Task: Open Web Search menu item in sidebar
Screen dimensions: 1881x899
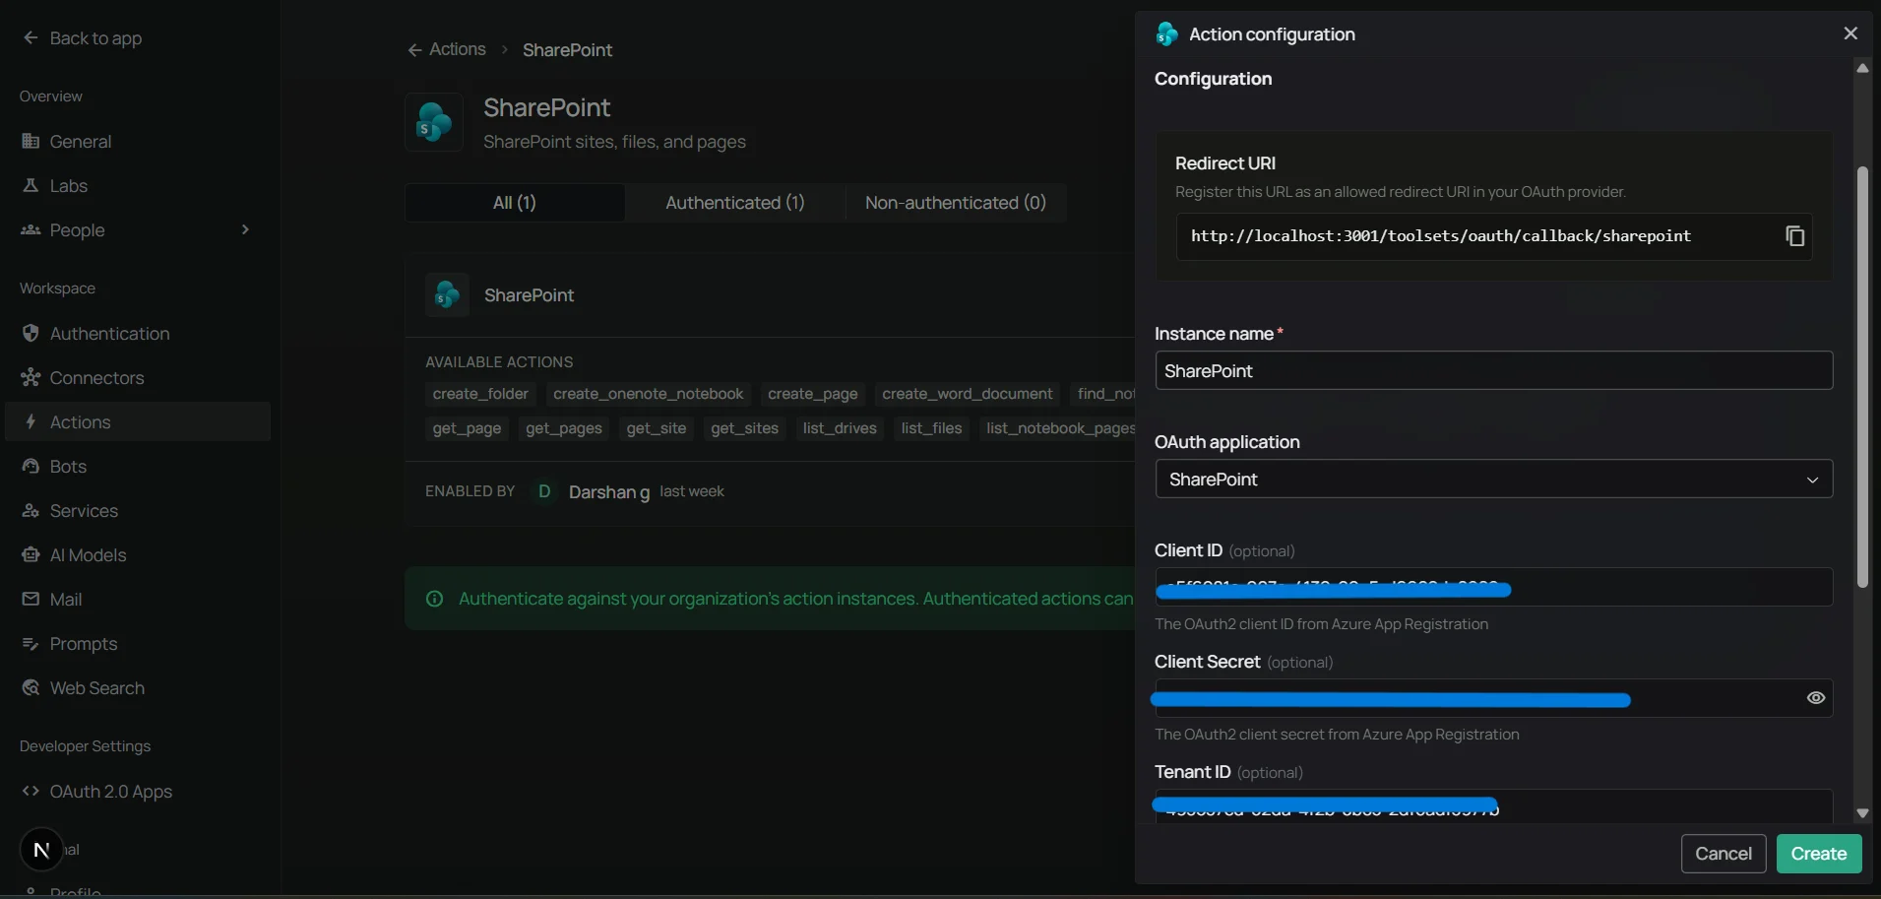Action: (138, 687)
